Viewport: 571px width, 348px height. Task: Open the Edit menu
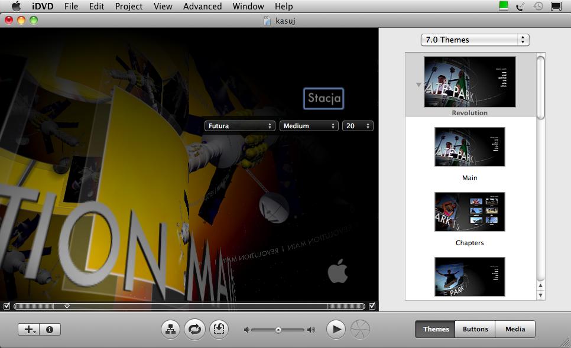[96, 6]
